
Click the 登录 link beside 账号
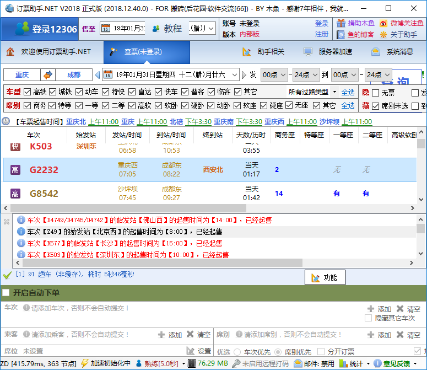(x=322, y=23)
